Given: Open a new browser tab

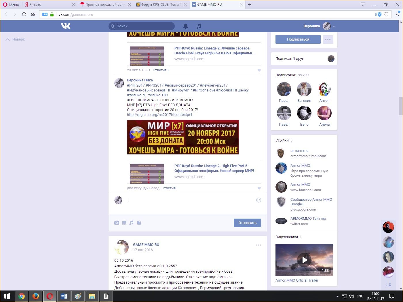Looking at the screenshot, I should 250,5.
